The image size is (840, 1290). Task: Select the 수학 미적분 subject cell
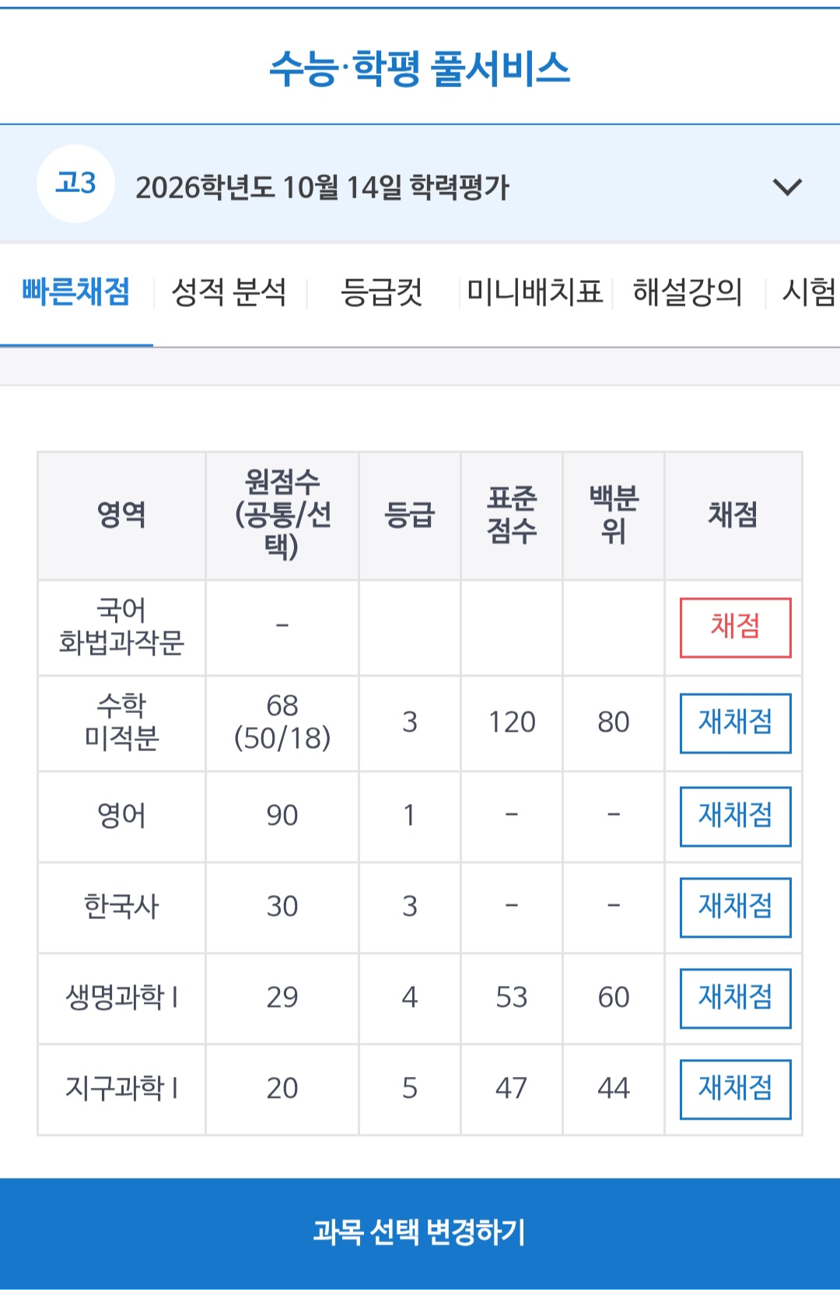pos(121,722)
